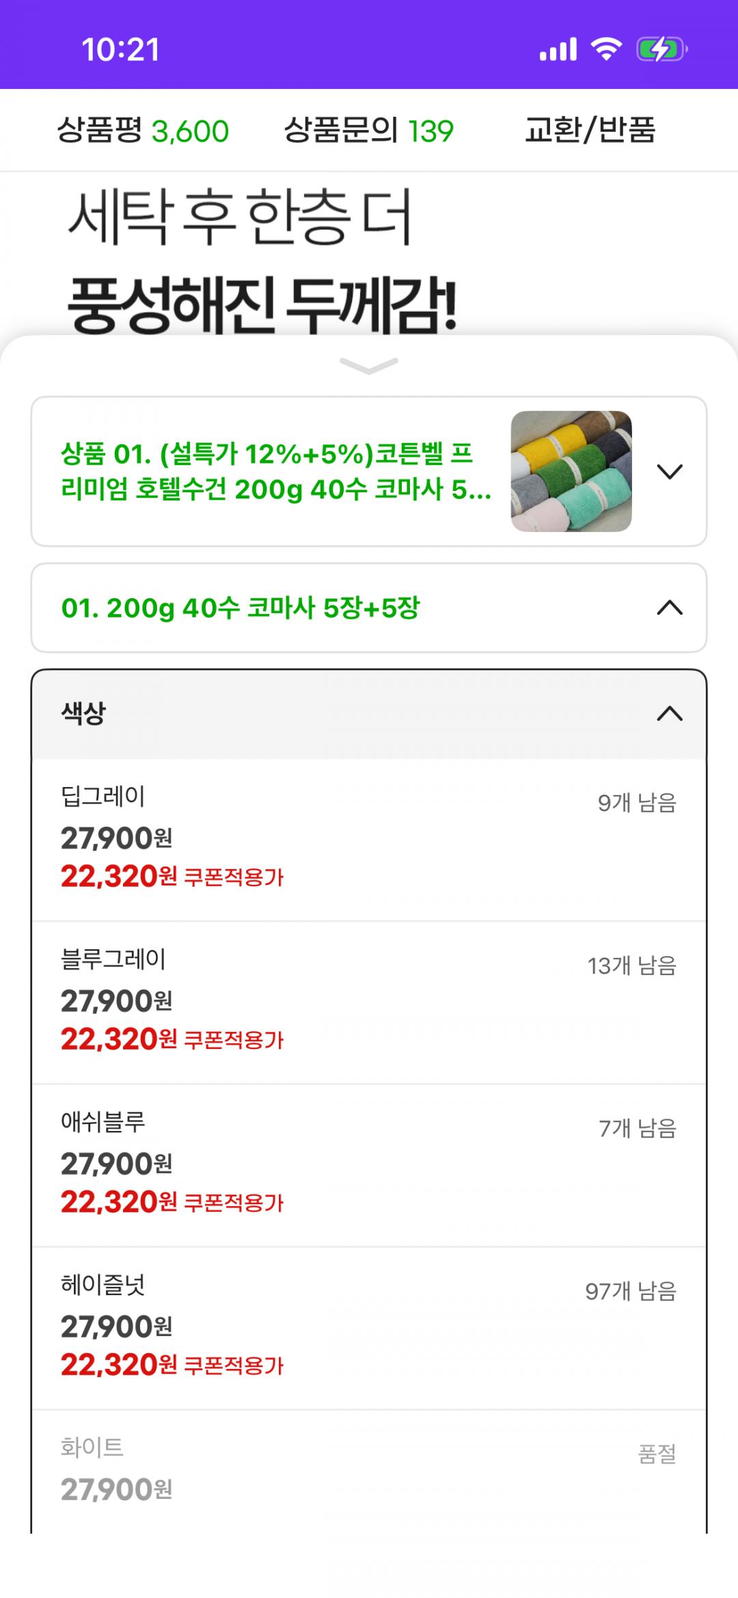Collapse the 200g 40수 코마사 5장+5장 dropdown

click(669, 608)
